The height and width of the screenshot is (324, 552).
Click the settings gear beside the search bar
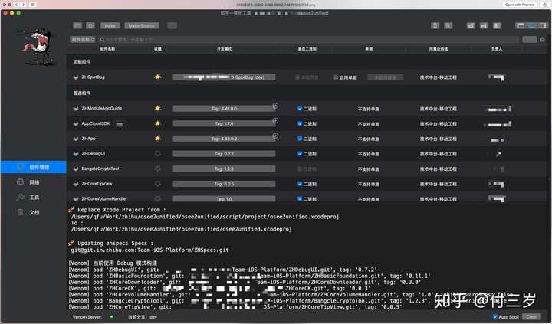(543, 39)
